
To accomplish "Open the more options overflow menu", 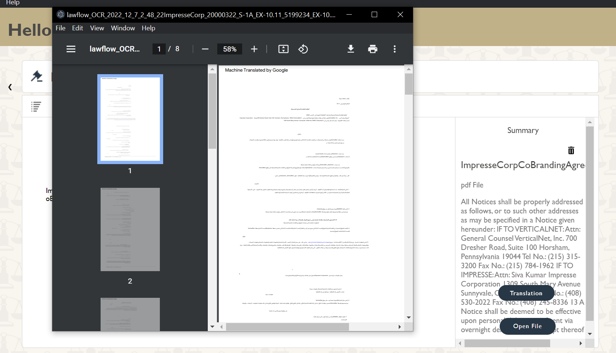I will click(x=395, y=49).
